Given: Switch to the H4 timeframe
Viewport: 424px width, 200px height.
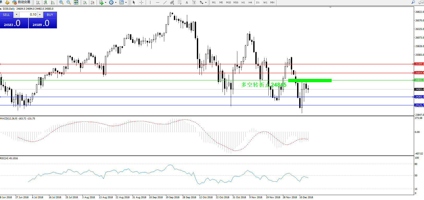Looking at the screenshot, I should [x=250, y=2].
